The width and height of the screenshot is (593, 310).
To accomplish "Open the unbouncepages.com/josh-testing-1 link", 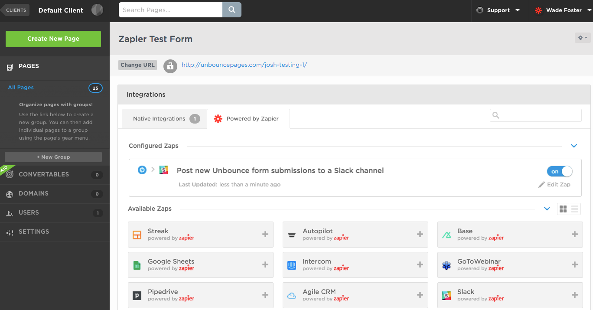I will click(244, 65).
